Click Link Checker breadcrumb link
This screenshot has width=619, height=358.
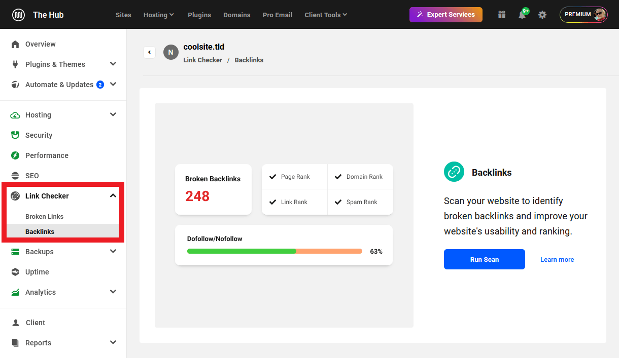tap(203, 60)
